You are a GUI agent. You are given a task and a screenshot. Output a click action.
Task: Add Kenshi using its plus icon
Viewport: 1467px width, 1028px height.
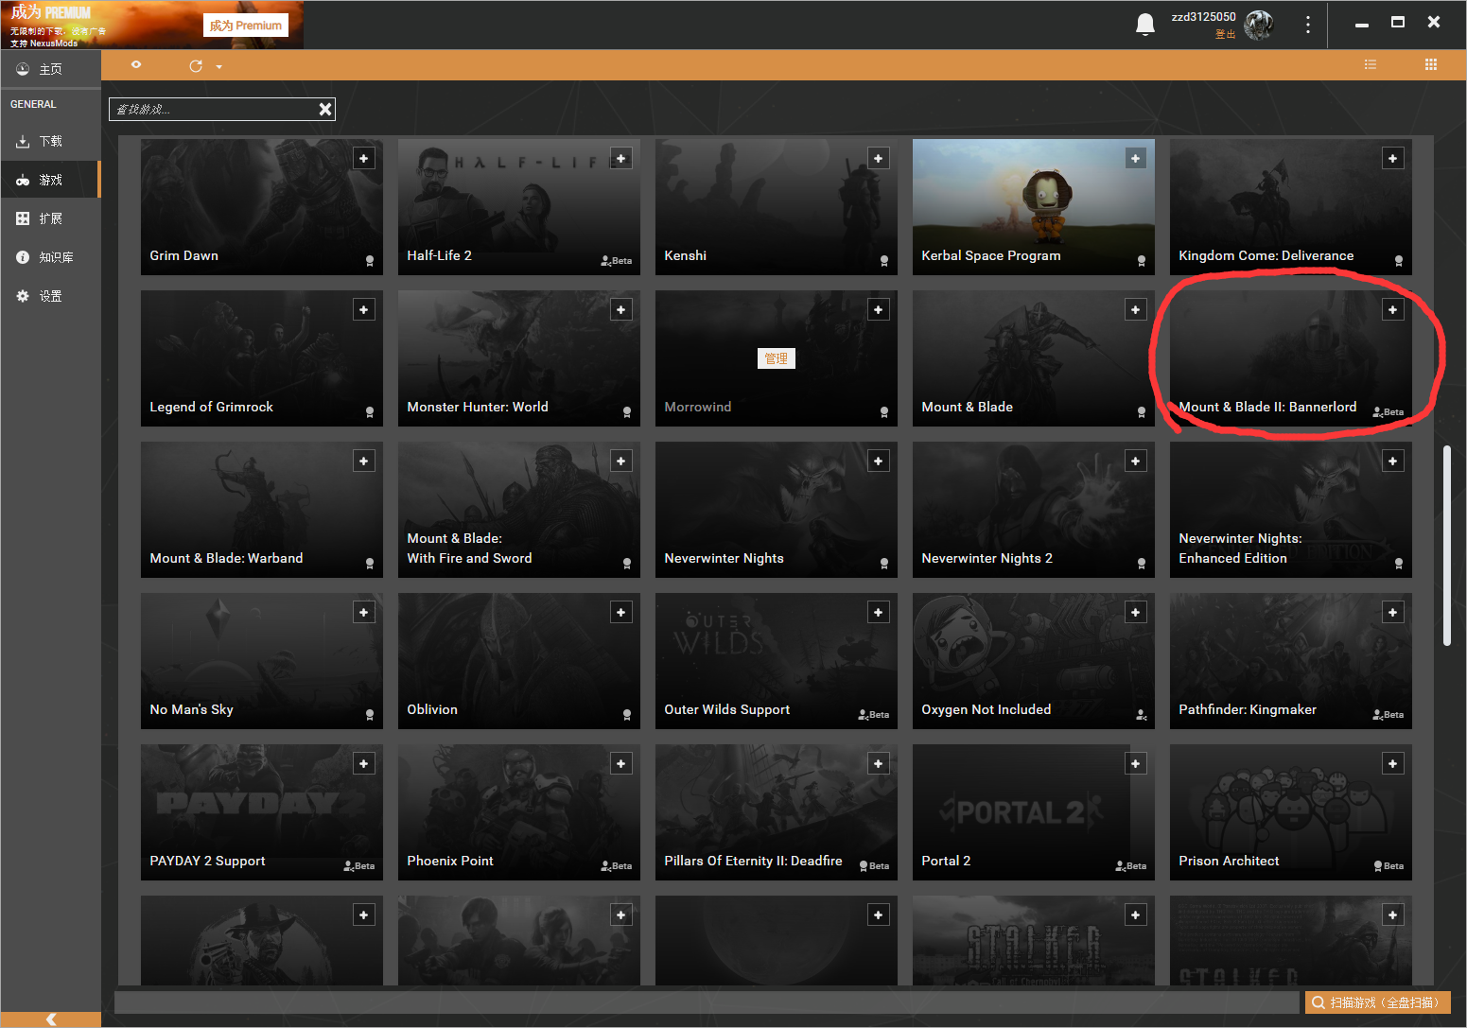coord(879,159)
